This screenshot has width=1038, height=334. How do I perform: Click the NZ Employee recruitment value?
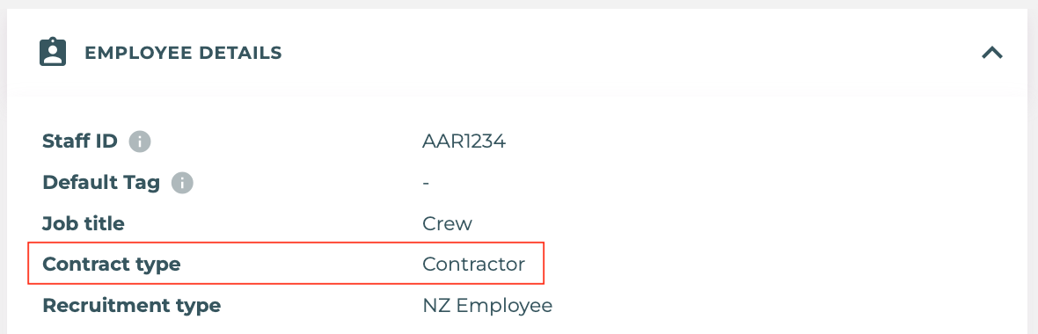tap(487, 306)
